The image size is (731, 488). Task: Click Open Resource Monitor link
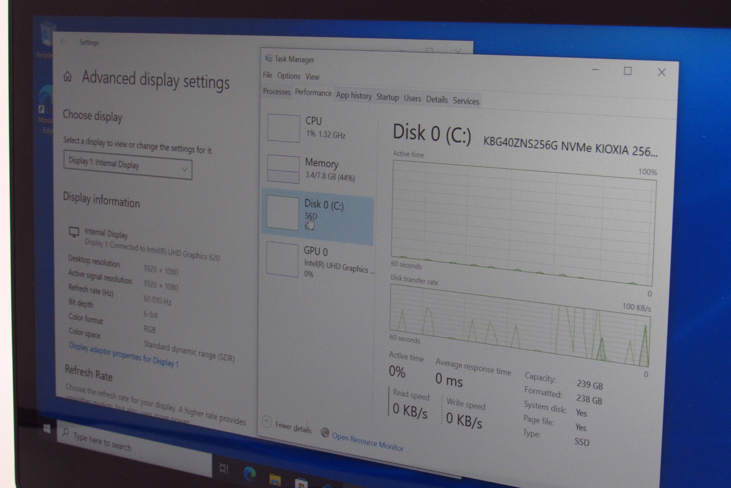pyautogui.click(x=367, y=442)
